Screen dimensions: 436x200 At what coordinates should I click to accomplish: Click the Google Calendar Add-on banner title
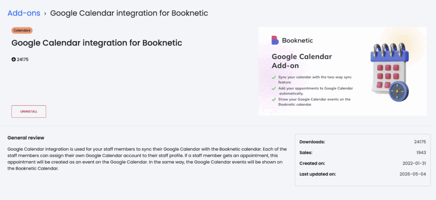pos(302,61)
